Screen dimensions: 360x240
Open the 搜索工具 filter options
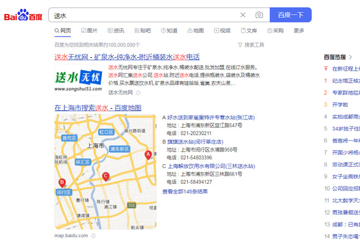(x=251, y=45)
